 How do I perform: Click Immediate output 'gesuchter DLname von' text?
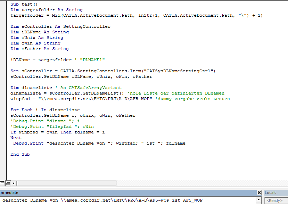(30, 200)
